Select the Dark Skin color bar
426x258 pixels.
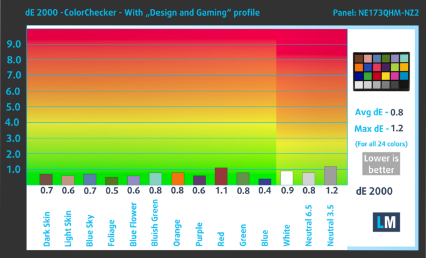(x=46, y=180)
